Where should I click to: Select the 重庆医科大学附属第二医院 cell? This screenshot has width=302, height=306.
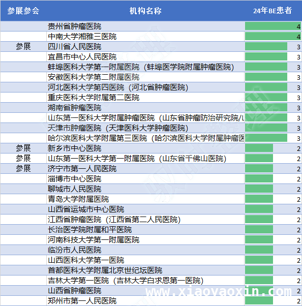coord(145,97)
